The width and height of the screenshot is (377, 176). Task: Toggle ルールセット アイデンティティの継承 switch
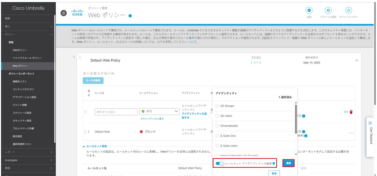[220, 164]
